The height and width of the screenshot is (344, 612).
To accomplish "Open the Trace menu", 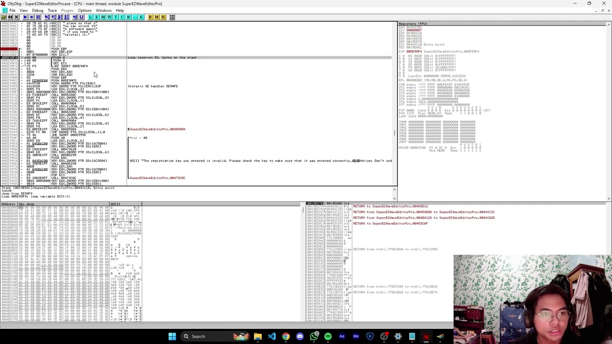I will pos(52,11).
